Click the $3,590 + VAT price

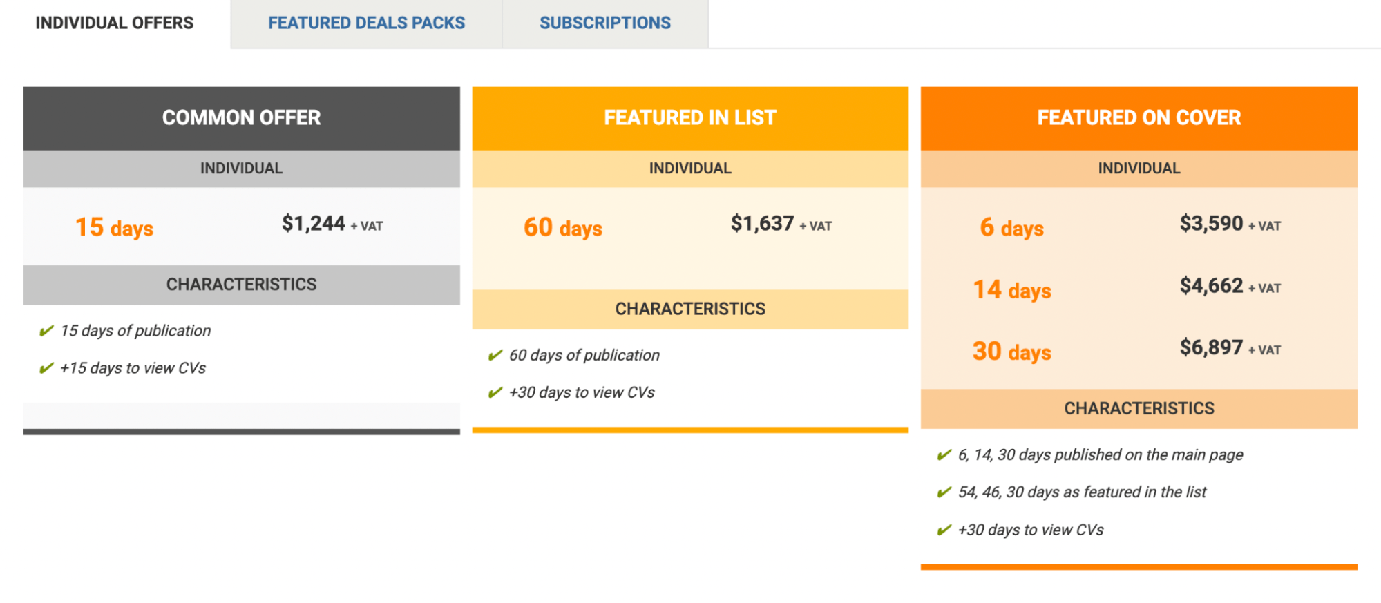click(x=1230, y=224)
